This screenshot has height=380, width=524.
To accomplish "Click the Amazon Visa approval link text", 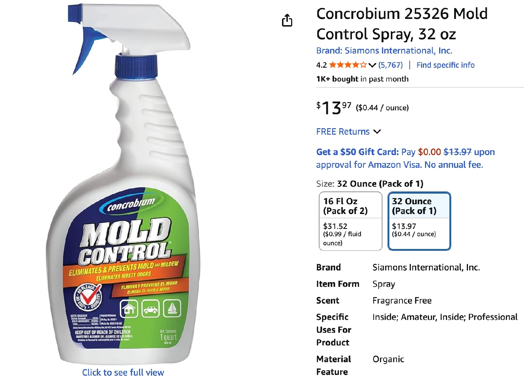I will (x=399, y=165).
